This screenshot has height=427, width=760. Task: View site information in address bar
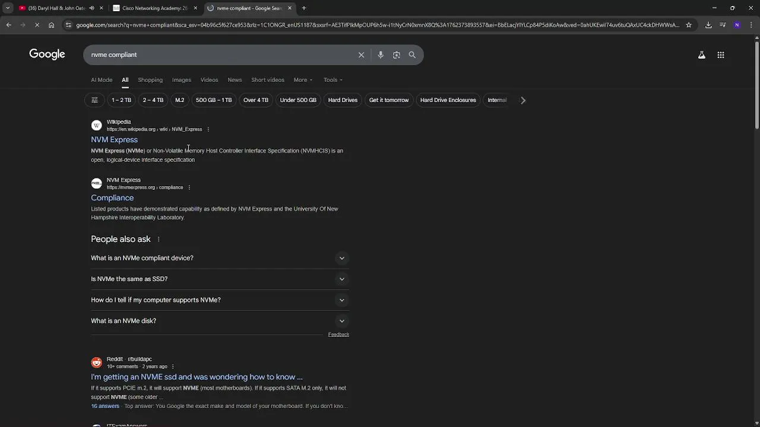[68, 25]
